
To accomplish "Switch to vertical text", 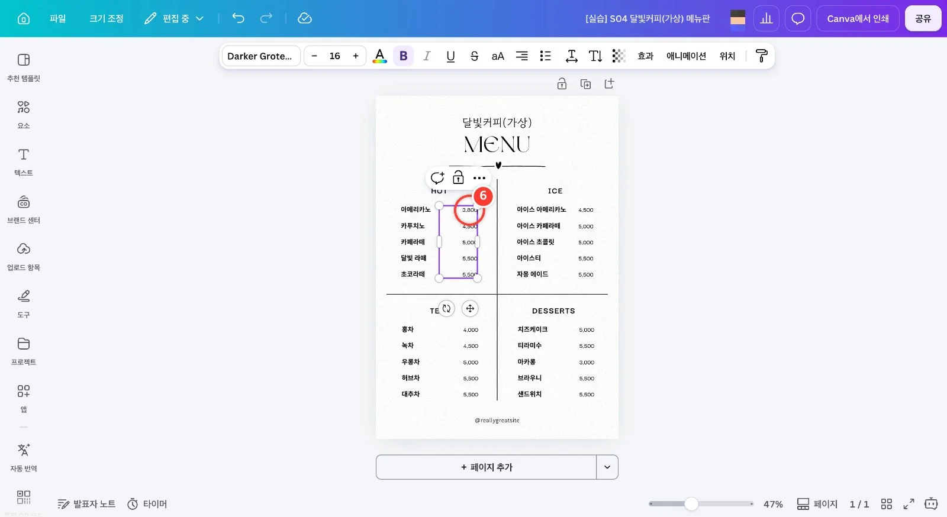I will pyautogui.click(x=595, y=56).
